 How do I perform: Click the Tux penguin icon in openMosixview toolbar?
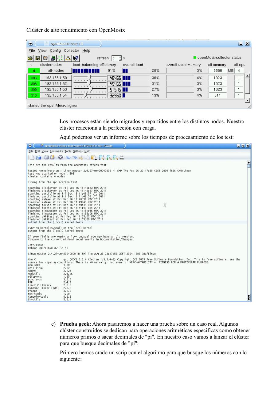(x=68, y=58)
